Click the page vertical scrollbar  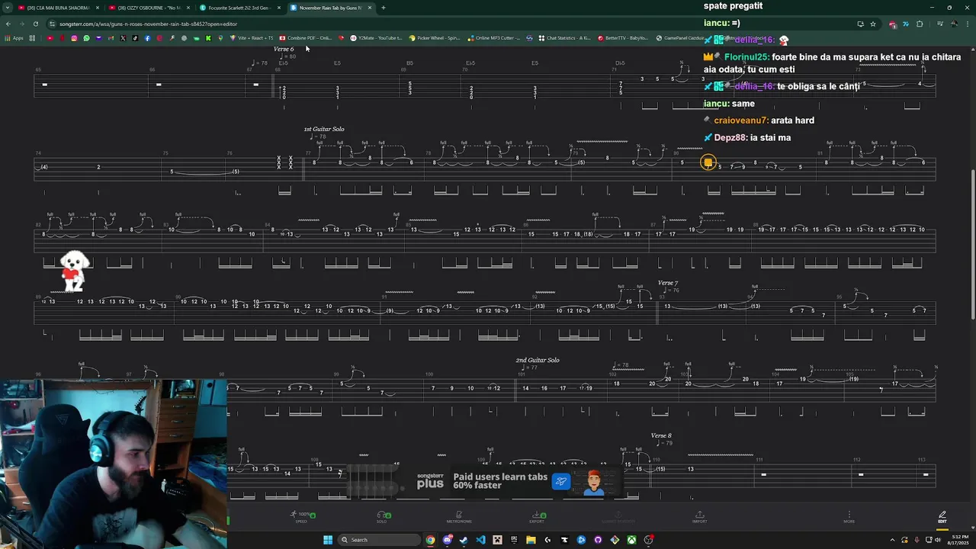pyautogui.click(x=973, y=244)
